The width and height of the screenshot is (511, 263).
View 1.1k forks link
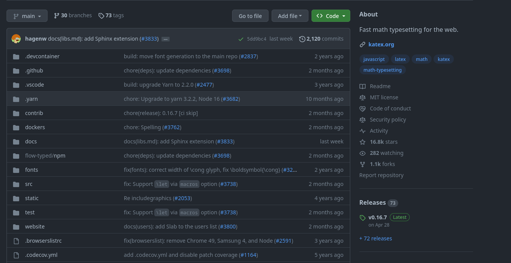tap(377, 164)
